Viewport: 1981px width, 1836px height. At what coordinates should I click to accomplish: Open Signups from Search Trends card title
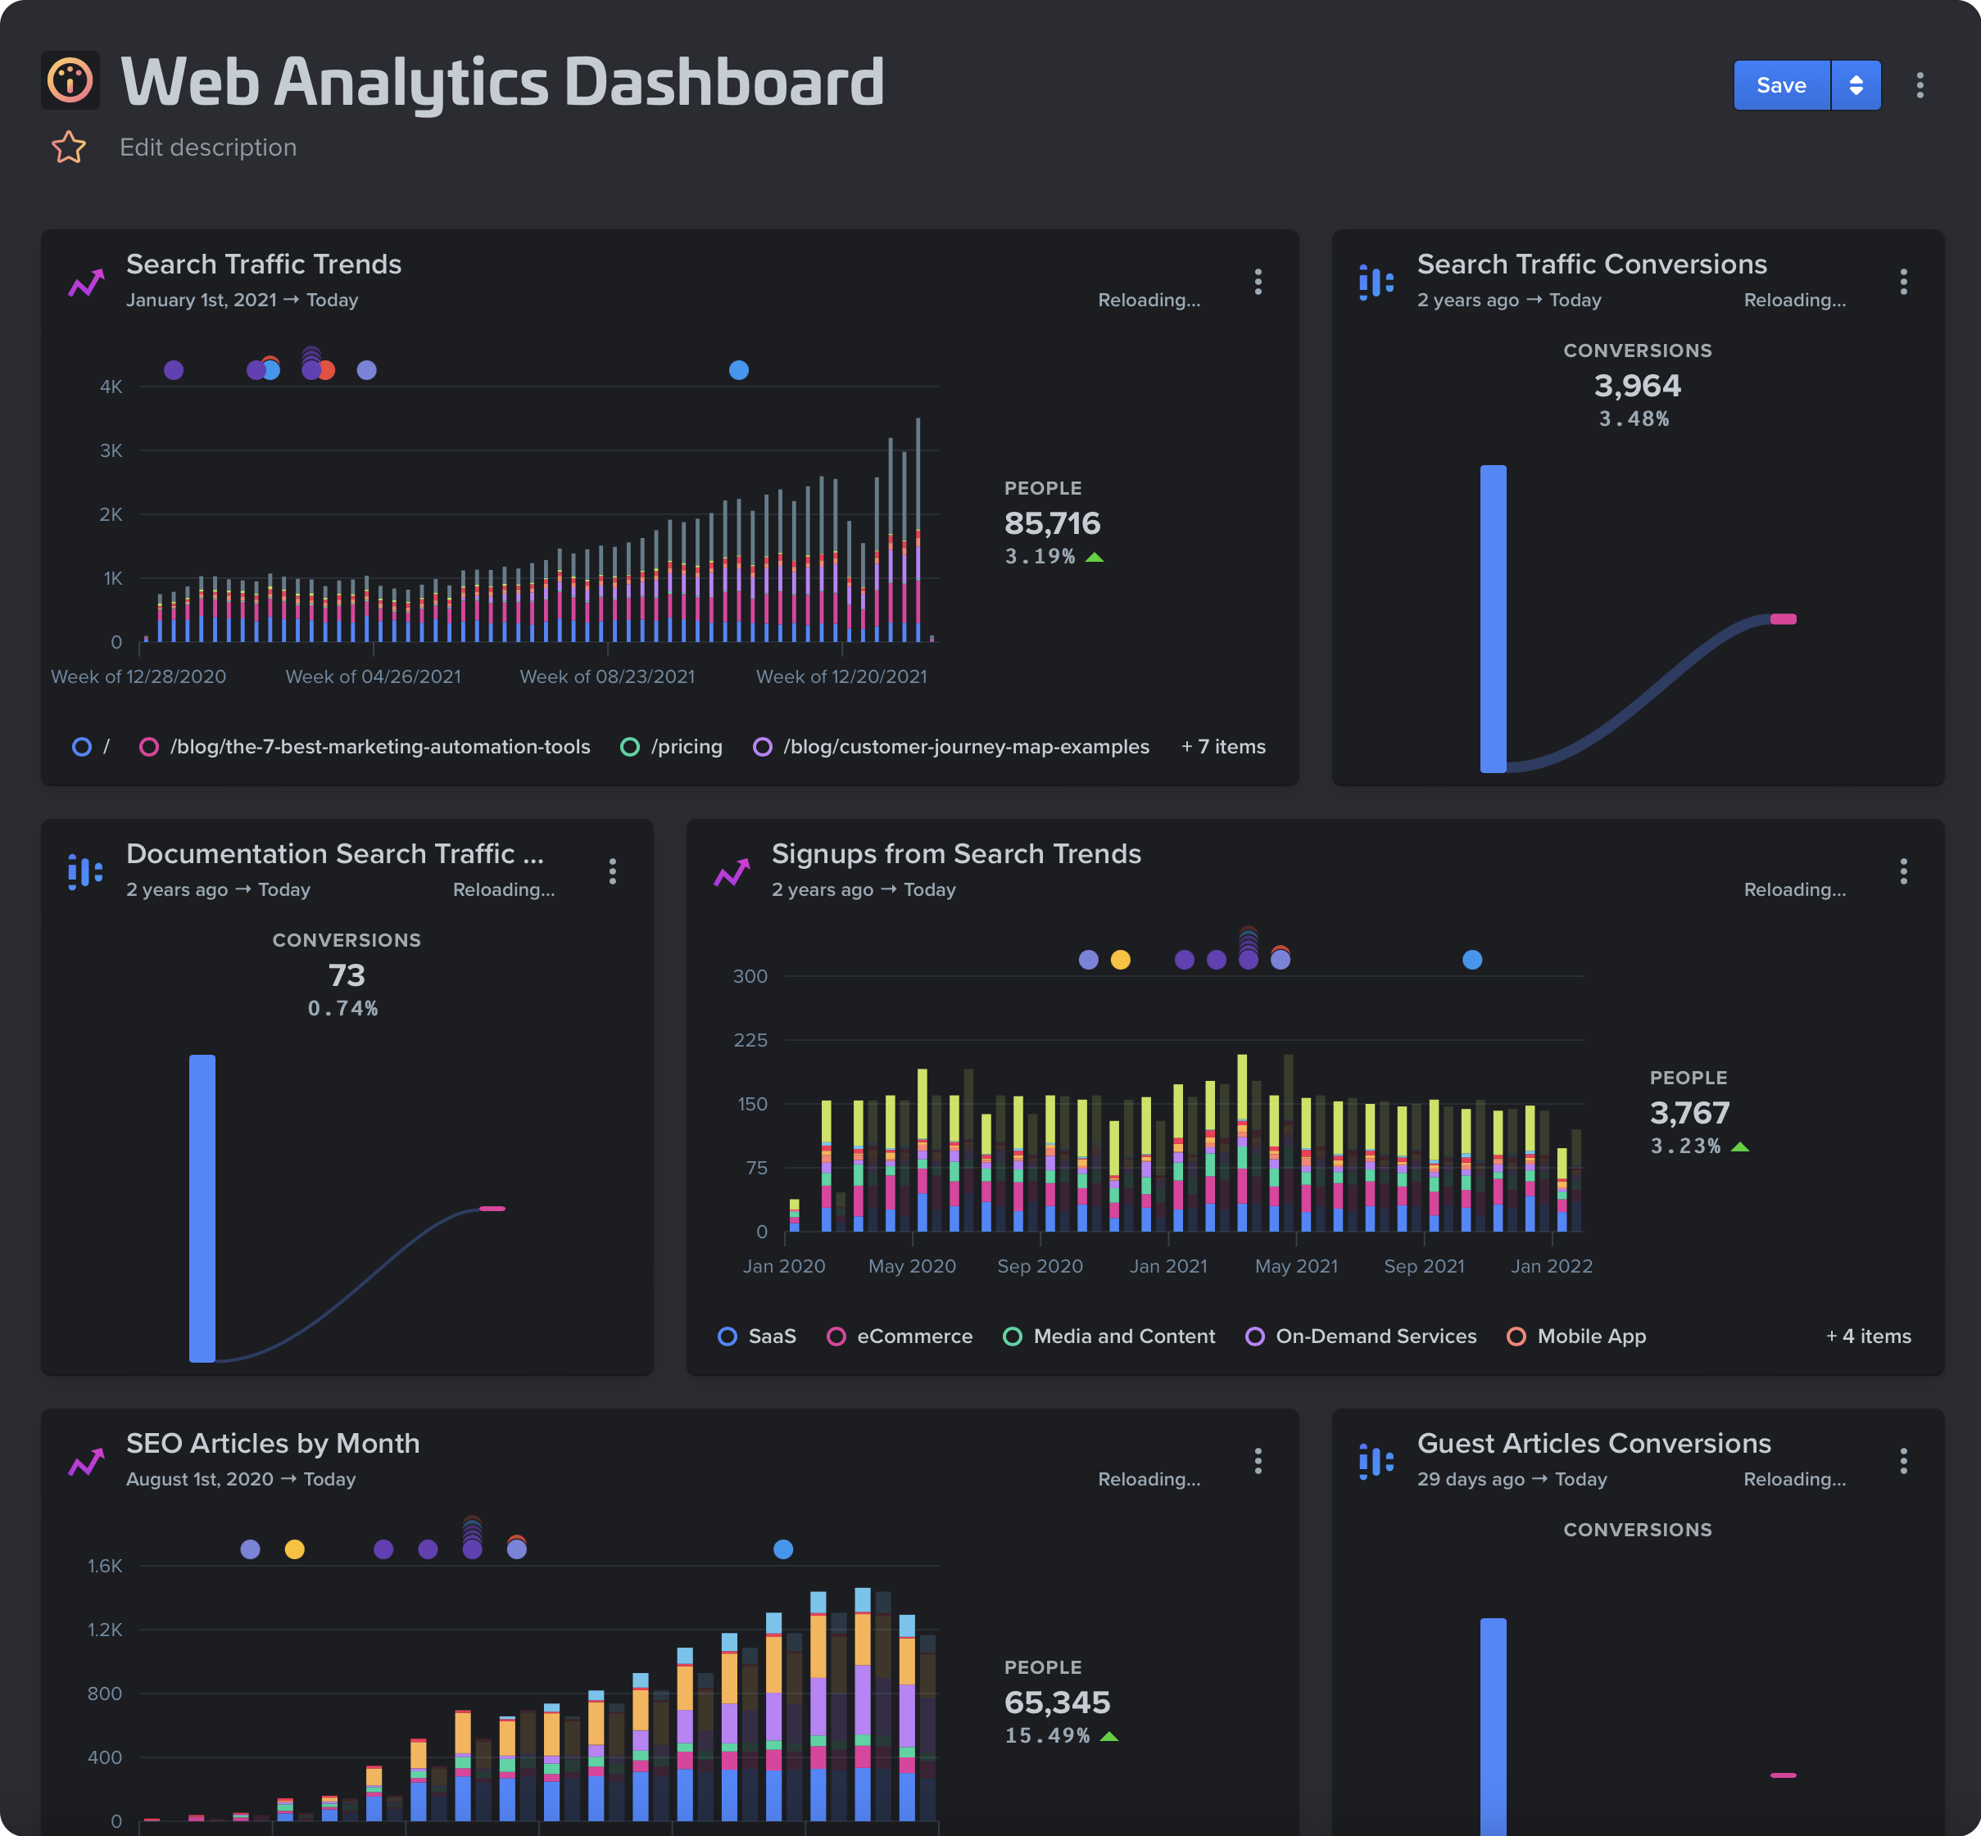(x=956, y=853)
